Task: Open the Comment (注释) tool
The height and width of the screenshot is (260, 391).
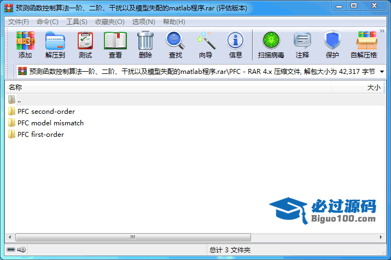Action: point(302,45)
